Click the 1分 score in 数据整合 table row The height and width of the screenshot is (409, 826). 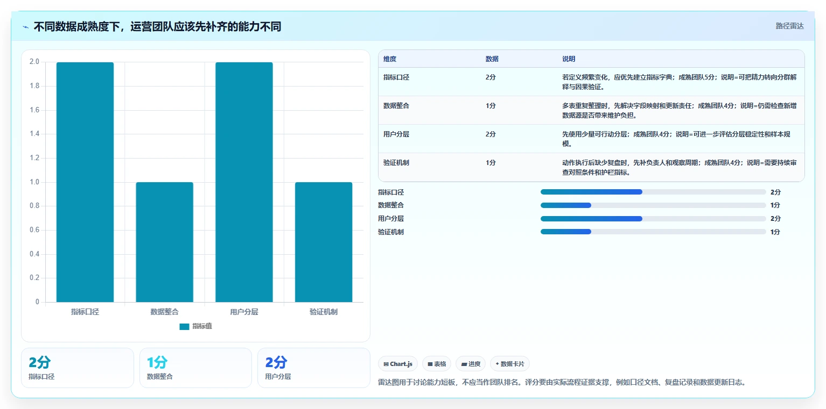pyautogui.click(x=491, y=106)
